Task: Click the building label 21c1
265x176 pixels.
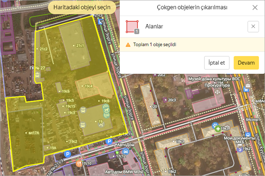Action: 80,45
